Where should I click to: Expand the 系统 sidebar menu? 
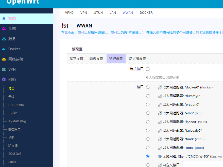[x=27, y=29]
